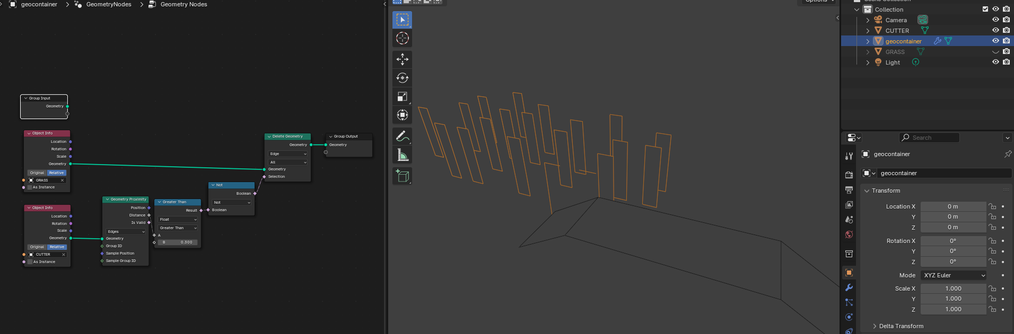This screenshot has height=334, width=1014.
Task: Activate the Measure ruler tool
Action: click(x=403, y=155)
